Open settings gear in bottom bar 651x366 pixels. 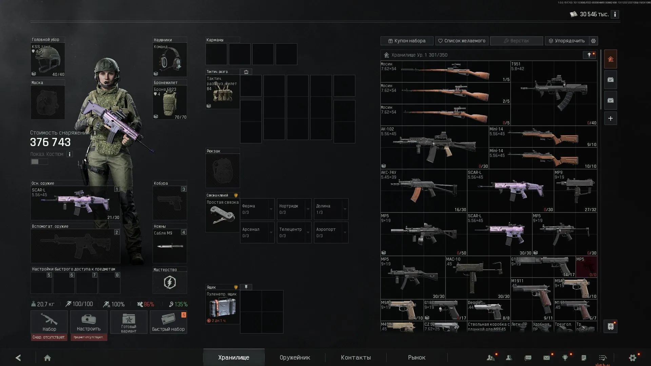(633, 358)
